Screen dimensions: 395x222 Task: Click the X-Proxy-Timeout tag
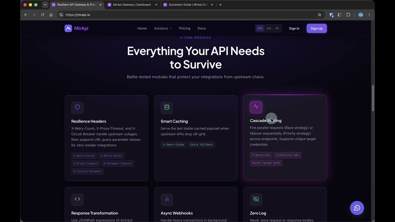85,163
